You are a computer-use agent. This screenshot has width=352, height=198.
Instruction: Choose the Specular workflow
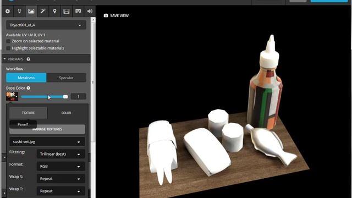(x=66, y=78)
